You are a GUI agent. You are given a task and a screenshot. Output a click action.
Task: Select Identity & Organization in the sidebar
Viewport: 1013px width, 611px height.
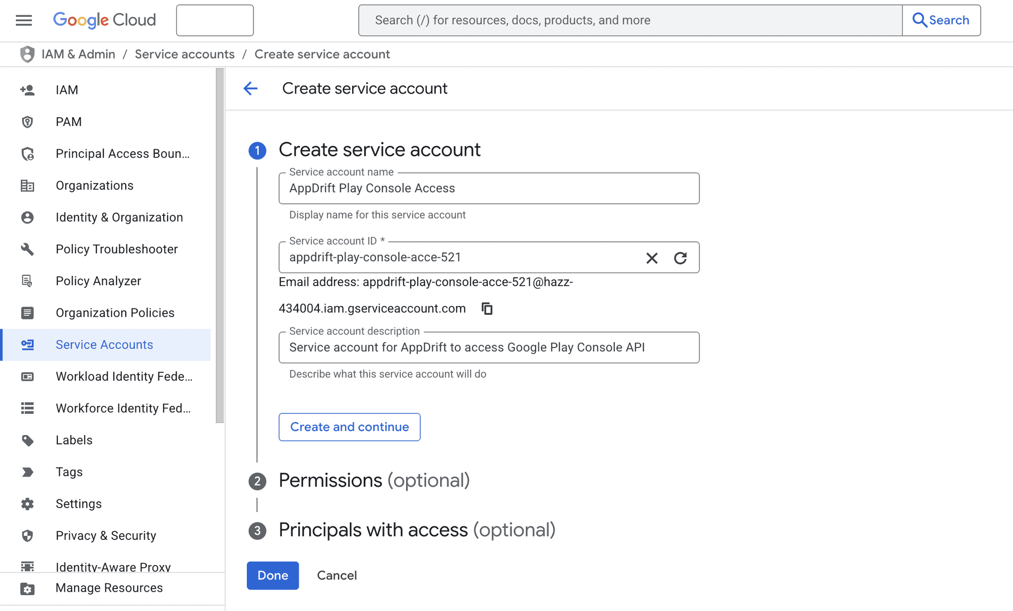pyautogui.click(x=119, y=217)
